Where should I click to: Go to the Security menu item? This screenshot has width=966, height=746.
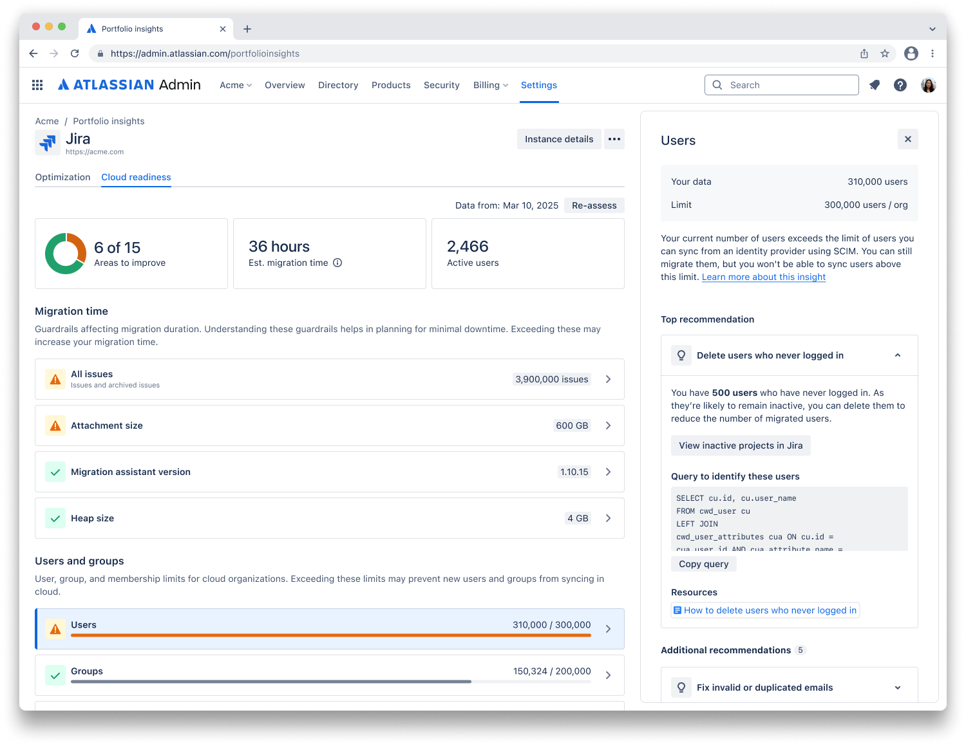(441, 85)
